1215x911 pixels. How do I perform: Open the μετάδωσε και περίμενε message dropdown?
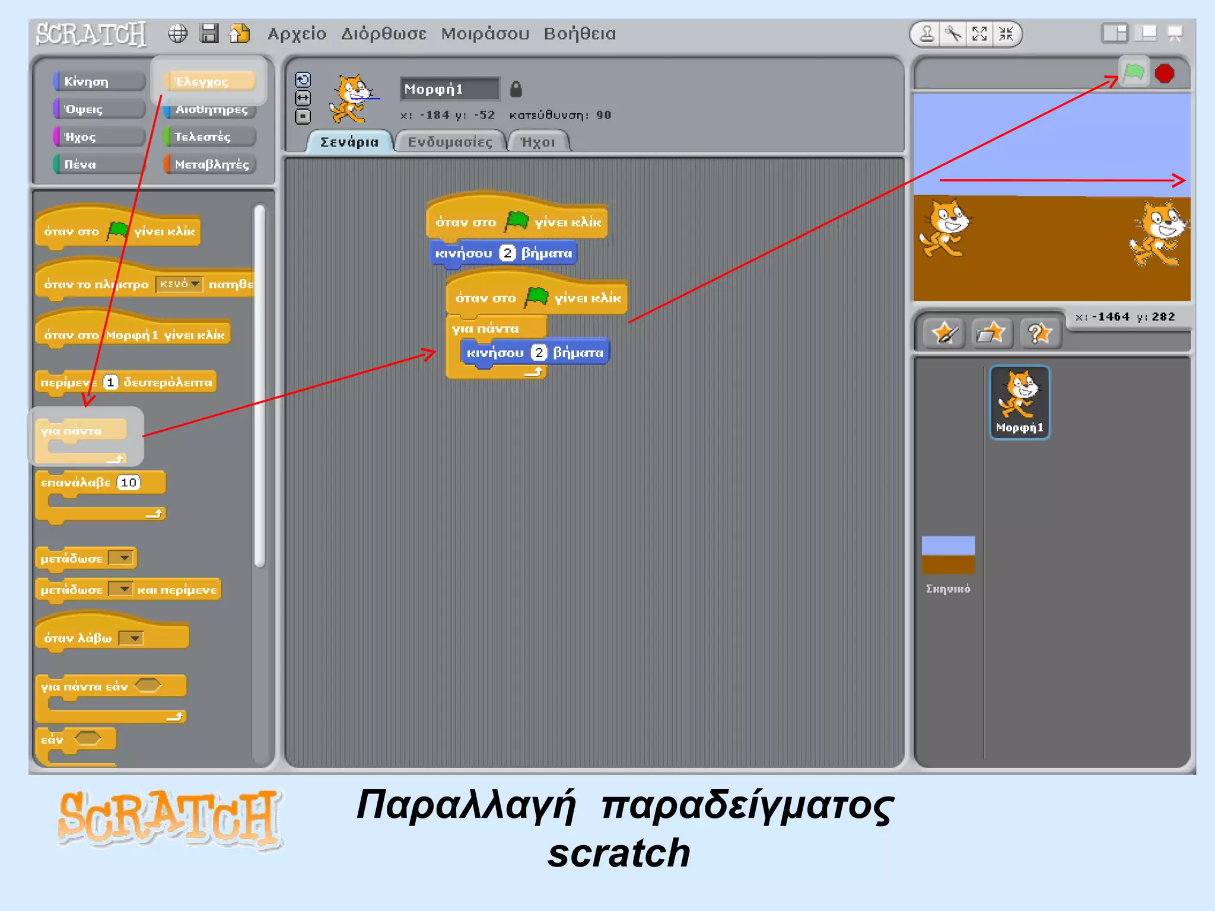(120, 590)
